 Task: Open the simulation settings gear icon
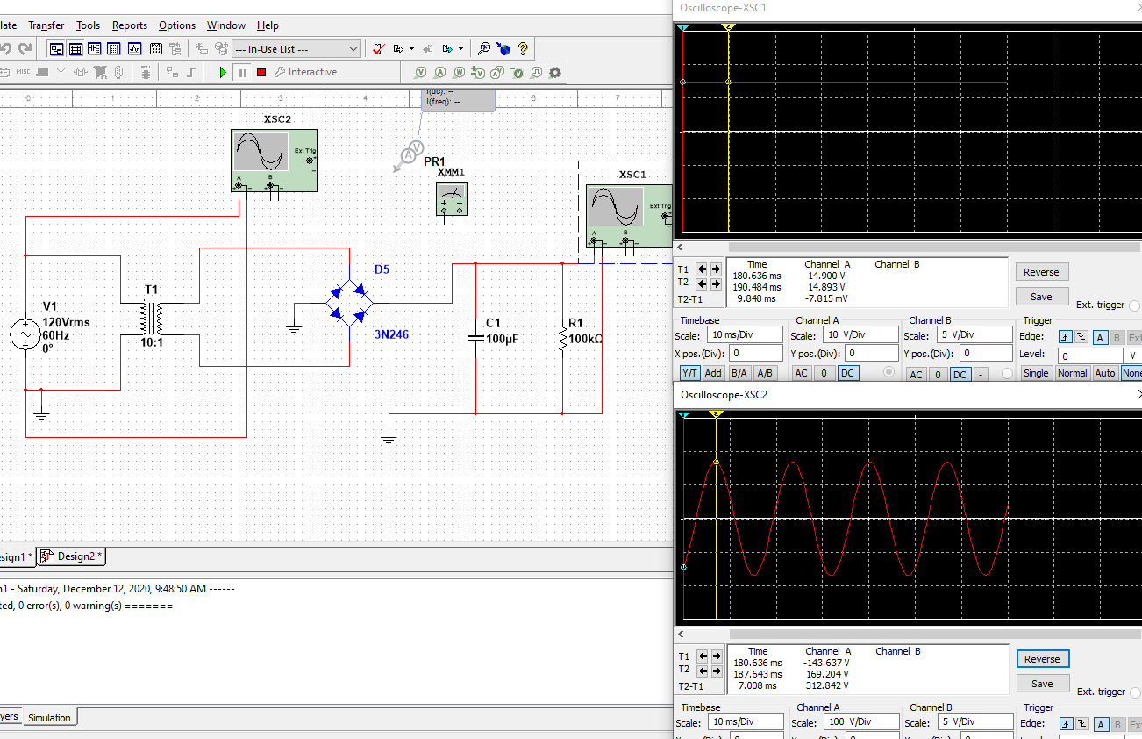click(553, 73)
